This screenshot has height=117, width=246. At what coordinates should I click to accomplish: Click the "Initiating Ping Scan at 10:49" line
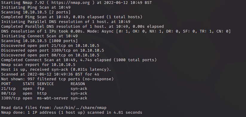[x=36, y=7]
